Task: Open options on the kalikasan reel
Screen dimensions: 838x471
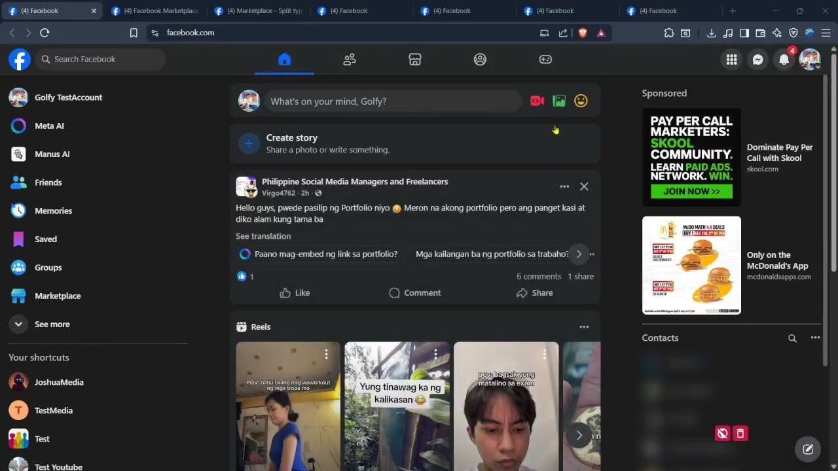Action: [435, 354]
